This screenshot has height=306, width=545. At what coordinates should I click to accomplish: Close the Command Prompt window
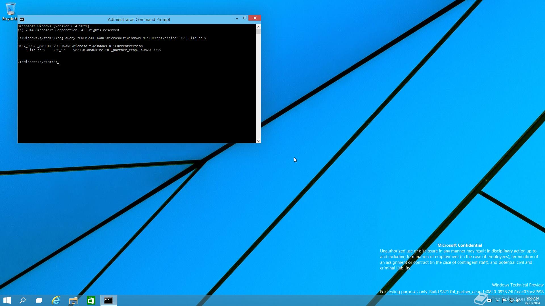point(255,18)
